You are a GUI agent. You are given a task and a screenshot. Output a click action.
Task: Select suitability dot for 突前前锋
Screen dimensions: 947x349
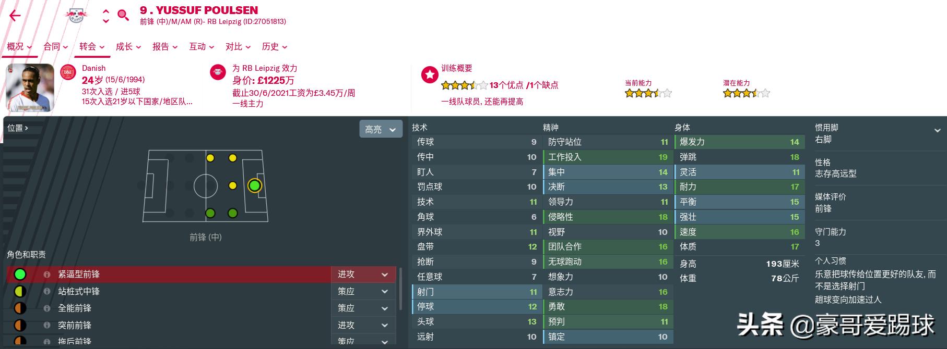pos(20,325)
